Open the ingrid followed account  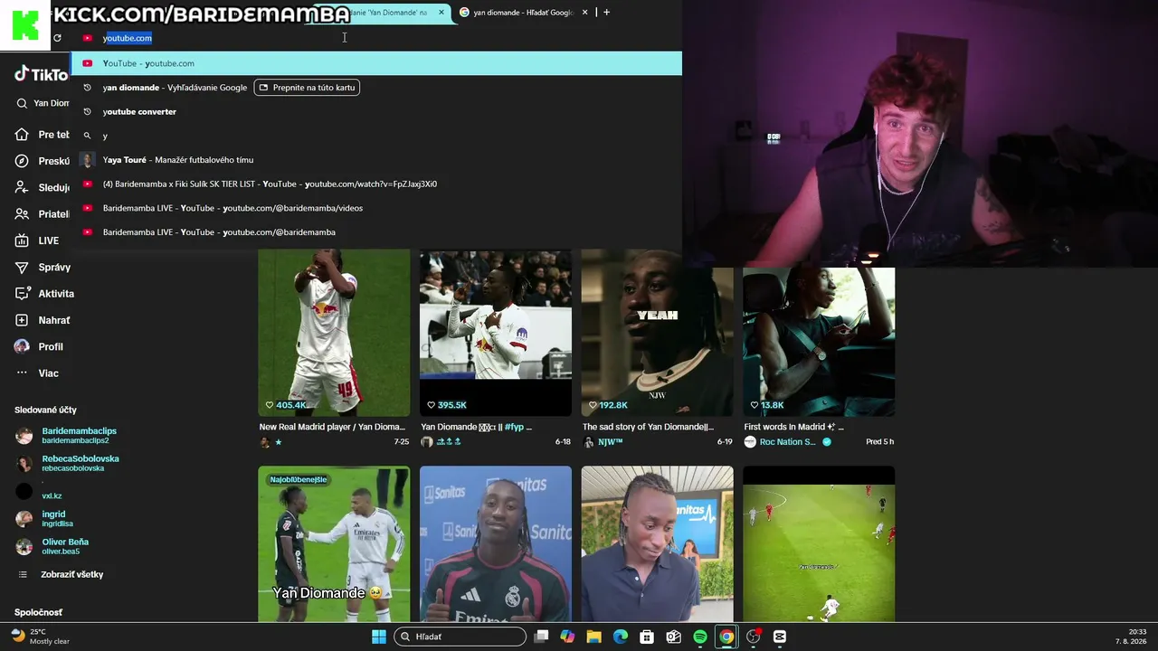pos(44,519)
